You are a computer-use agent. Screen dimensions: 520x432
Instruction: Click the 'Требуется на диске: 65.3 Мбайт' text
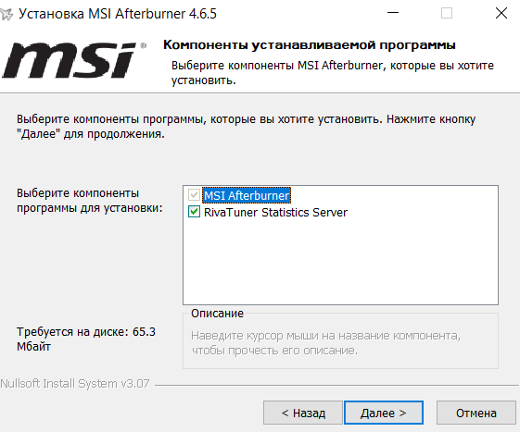click(x=86, y=339)
